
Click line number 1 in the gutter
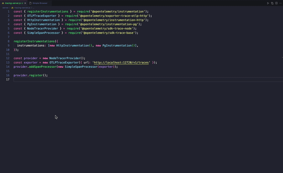point(9,12)
